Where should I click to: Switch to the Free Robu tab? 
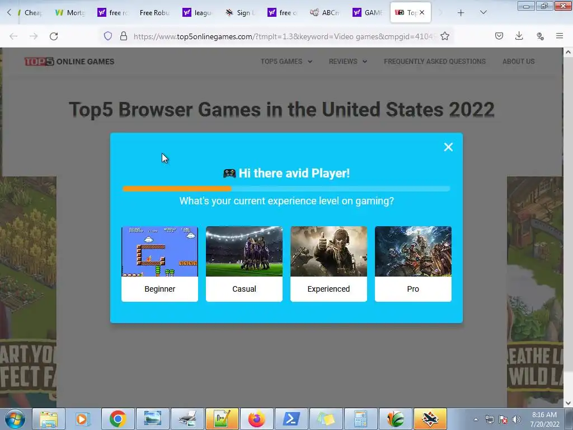click(154, 12)
